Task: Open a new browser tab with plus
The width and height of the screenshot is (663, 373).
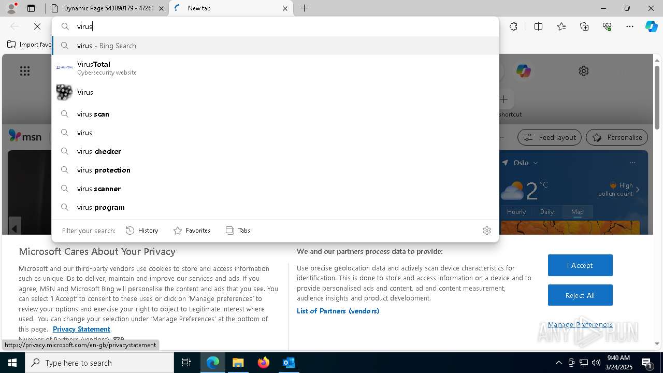Action: coord(305,8)
